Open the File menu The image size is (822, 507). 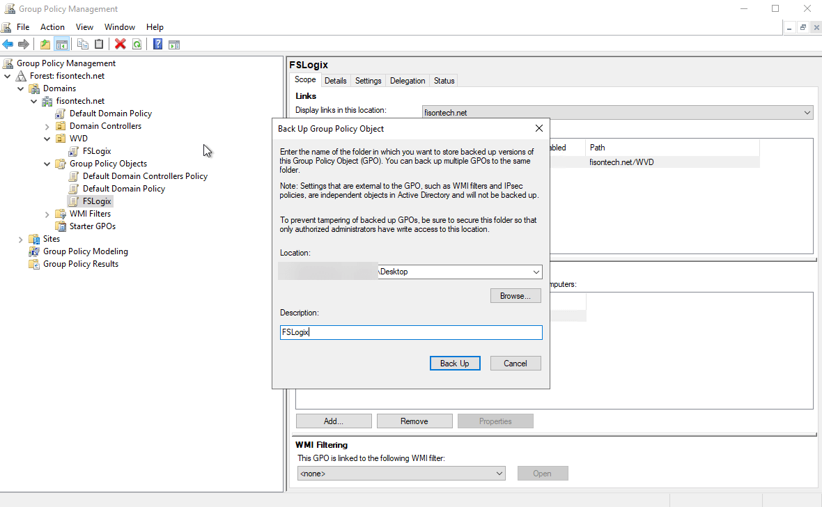click(23, 27)
